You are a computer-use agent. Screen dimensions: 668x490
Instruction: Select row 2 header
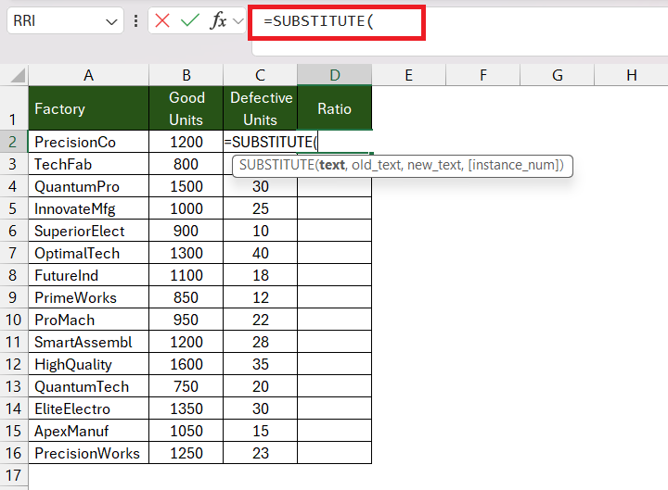tap(14, 141)
